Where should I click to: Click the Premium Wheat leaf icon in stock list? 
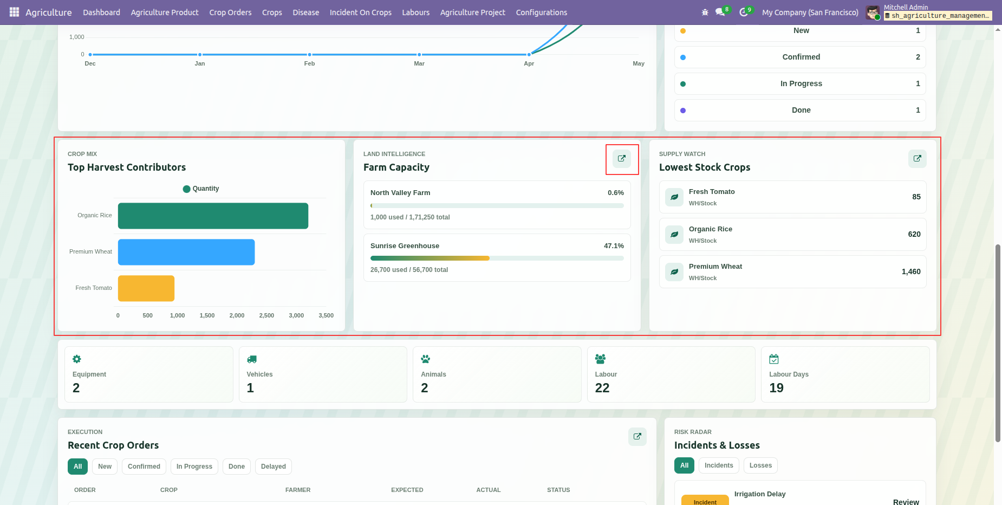674,272
